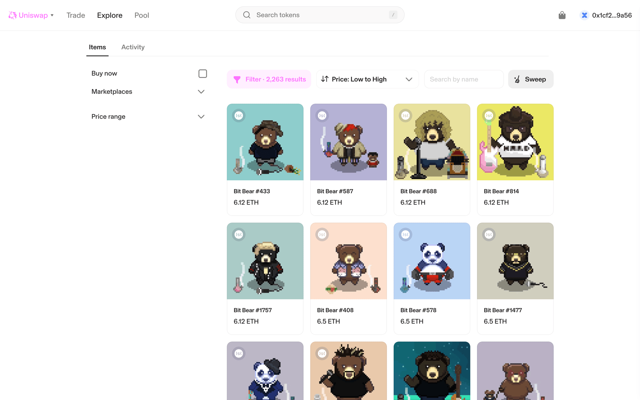Open the Bit Bear #587 artwork

click(x=349, y=142)
